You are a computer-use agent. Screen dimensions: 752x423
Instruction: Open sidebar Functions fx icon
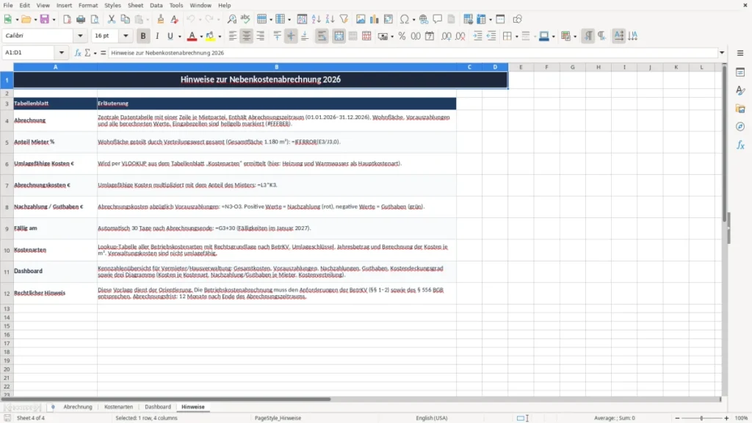click(740, 145)
